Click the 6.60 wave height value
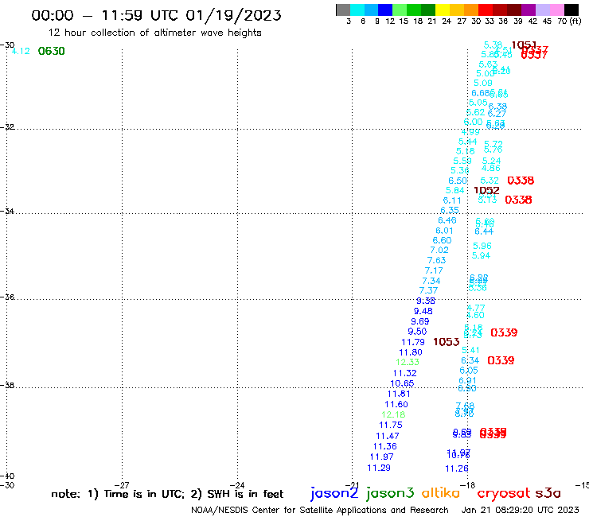The image size is (589, 517). [x=442, y=240]
